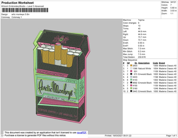The width and height of the screenshot is (178, 138).
Task: Click the Total Bobbin value '230.61ft'
Action: [142, 57]
